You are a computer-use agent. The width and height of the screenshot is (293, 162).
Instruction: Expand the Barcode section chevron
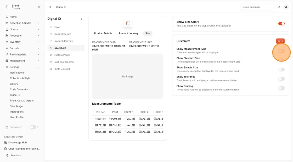(x=38, y=48)
